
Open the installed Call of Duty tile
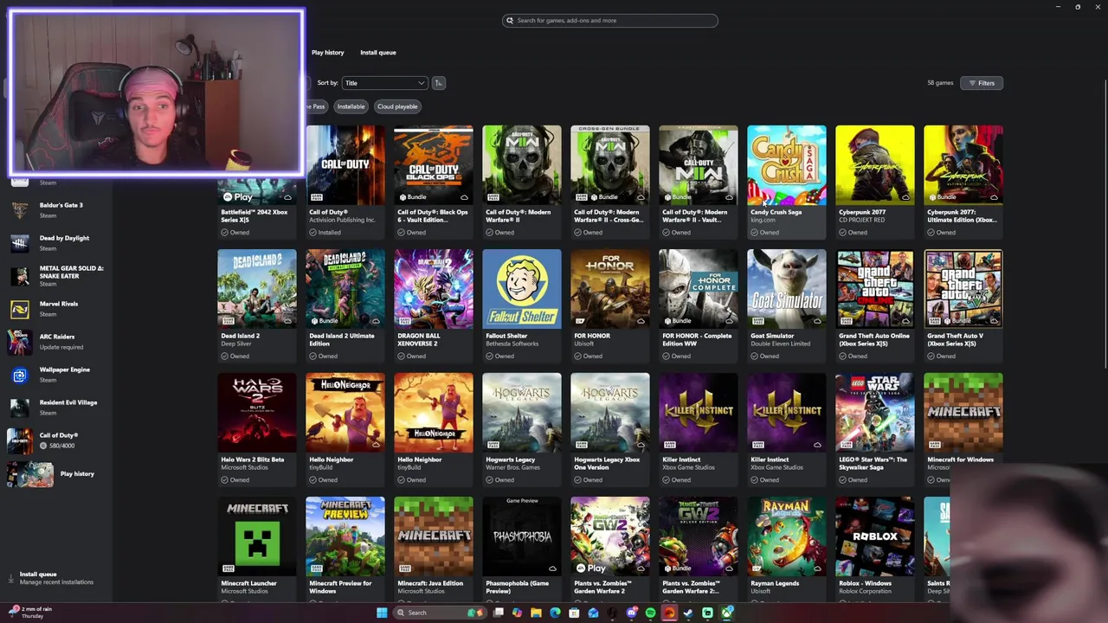[x=345, y=181]
